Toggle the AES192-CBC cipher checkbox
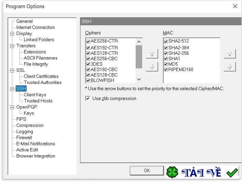This screenshot has width=242, height=182. (x=88, y=70)
